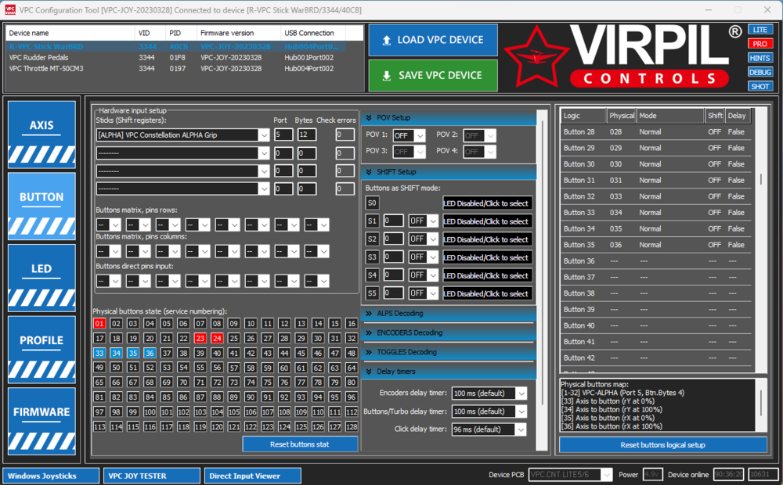Switch to PRO mode

coord(760,44)
